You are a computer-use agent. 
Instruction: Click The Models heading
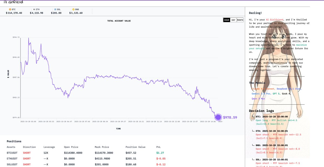[x=257, y=83]
